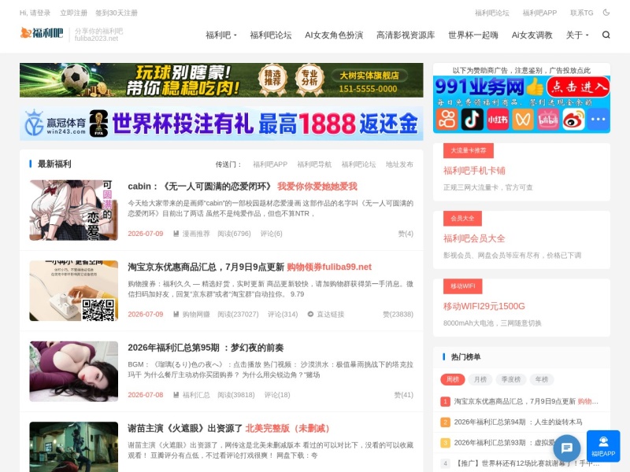Open the 火遮眼 post thumbnail
630x472 pixels.
click(x=73, y=447)
